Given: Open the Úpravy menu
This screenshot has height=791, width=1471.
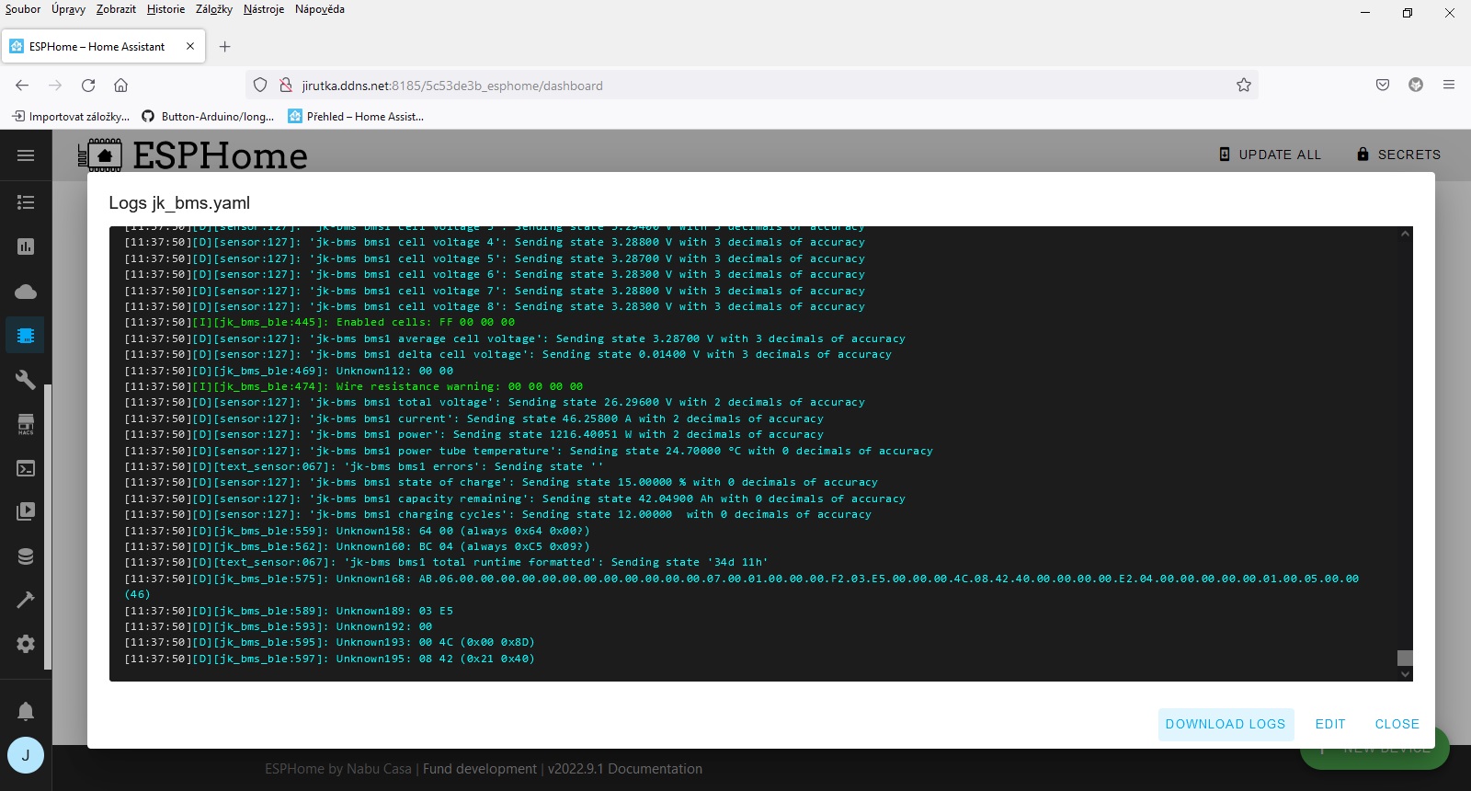Looking at the screenshot, I should pos(68,9).
